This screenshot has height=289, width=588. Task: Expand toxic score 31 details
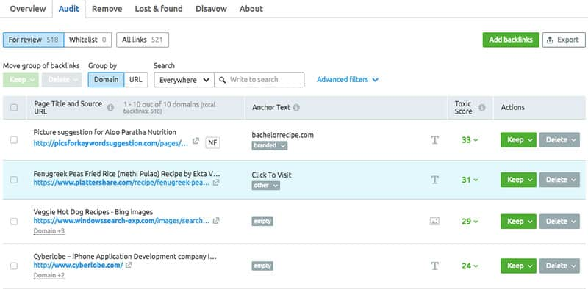click(x=470, y=180)
